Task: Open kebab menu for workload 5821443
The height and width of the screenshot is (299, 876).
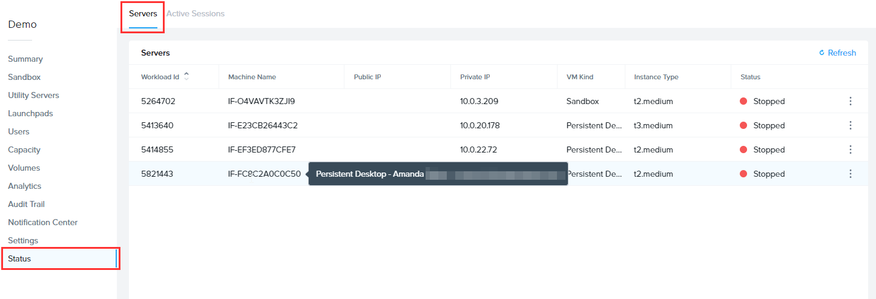Action: [x=850, y=174]
